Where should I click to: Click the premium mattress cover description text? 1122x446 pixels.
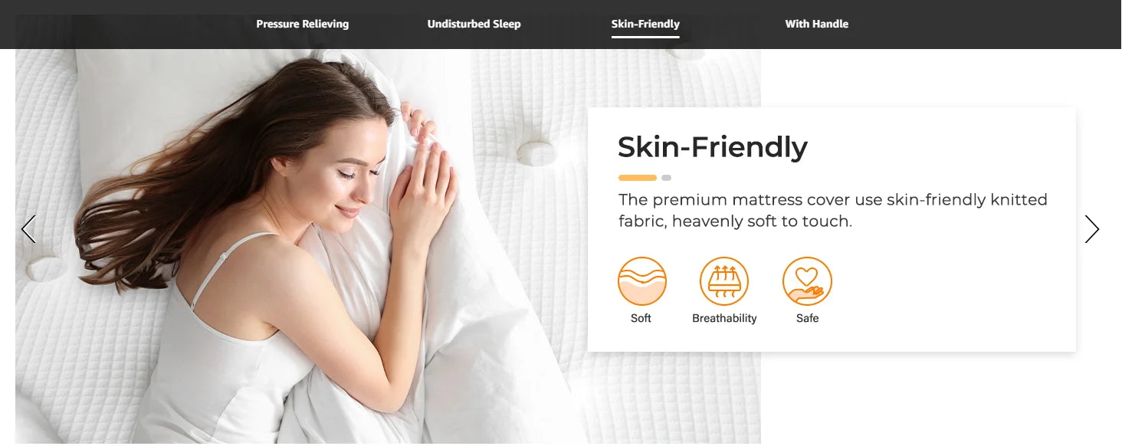pyautogui.click(x=833, y=210)
